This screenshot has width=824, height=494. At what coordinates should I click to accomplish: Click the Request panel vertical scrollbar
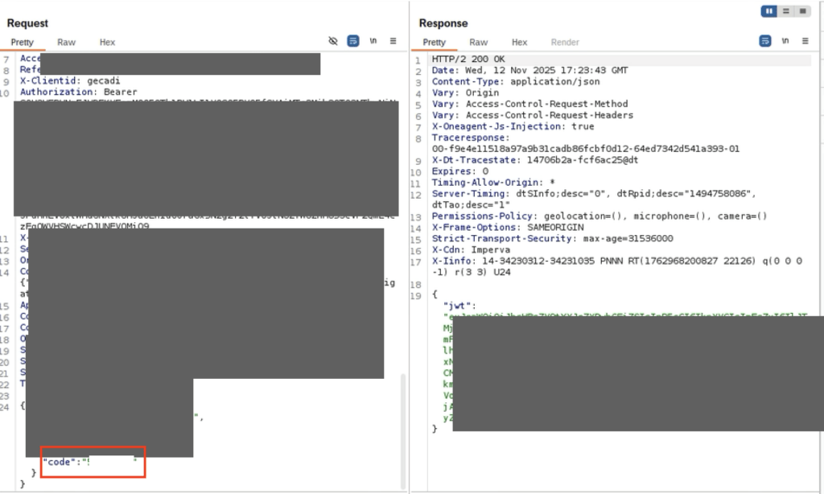click(x=403, y=426)
